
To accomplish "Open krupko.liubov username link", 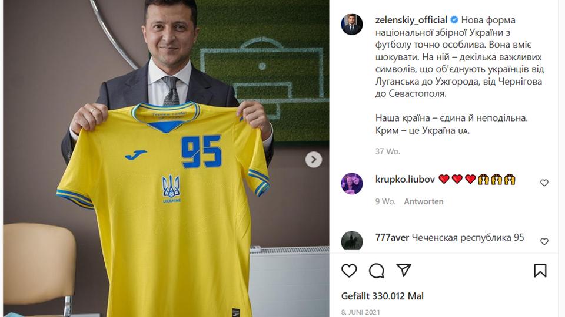I will pos(405,179).
